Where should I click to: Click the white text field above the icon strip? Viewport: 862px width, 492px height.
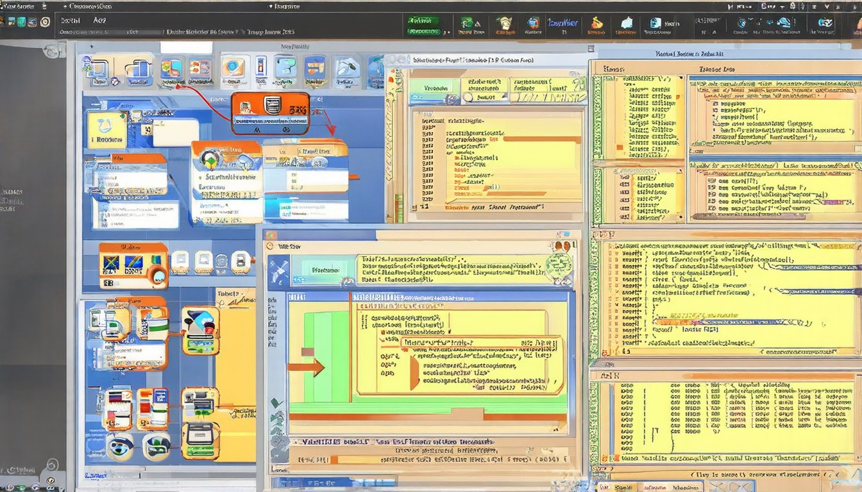(186, 47)
